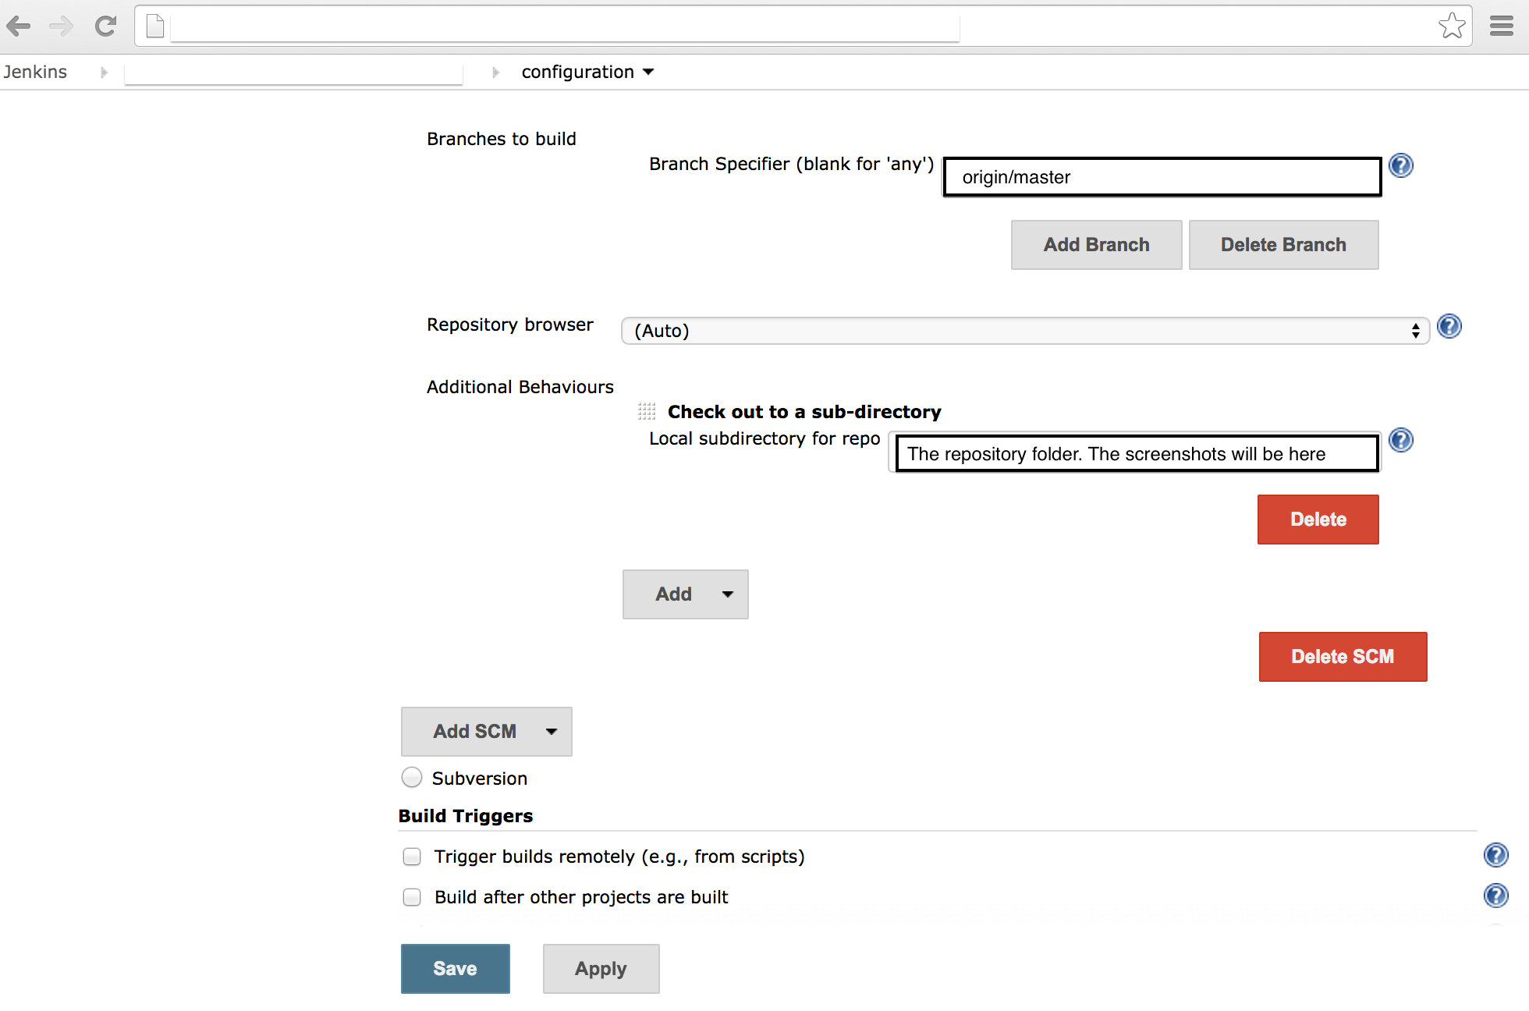Click help icon for Local subdirectory
This screenshot has height=1011, width=1529.
(1401, 440)
